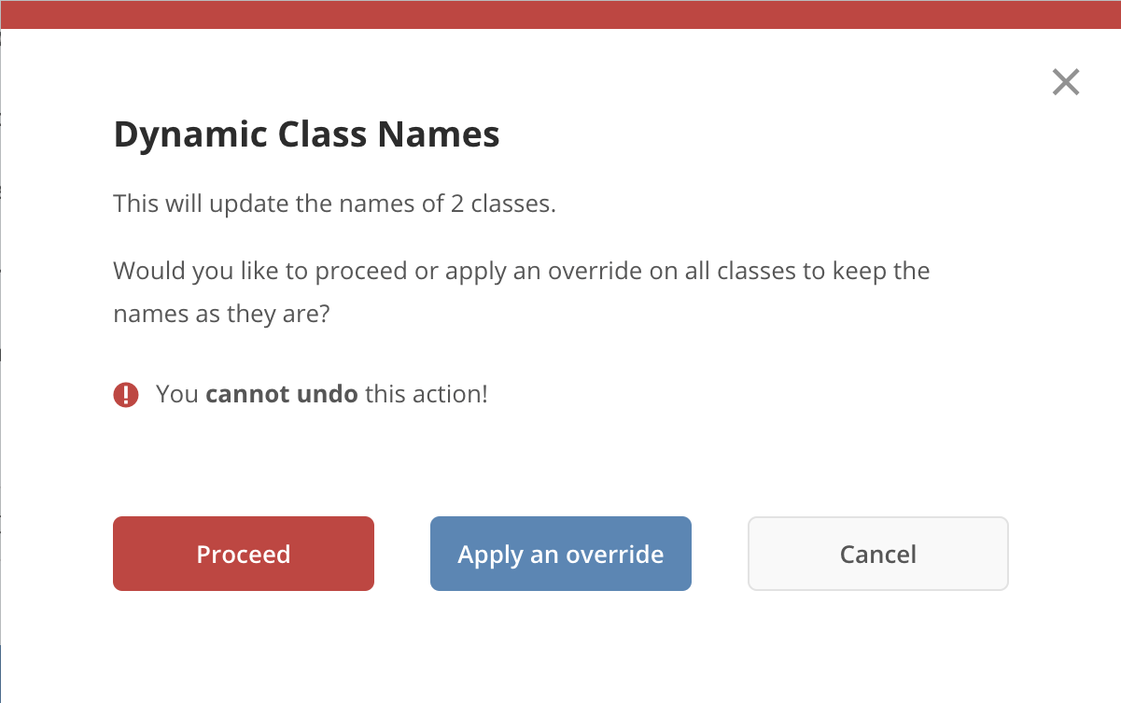Click the X dismiss icon at top right

pyautogui.click(x=1065, y=81)
